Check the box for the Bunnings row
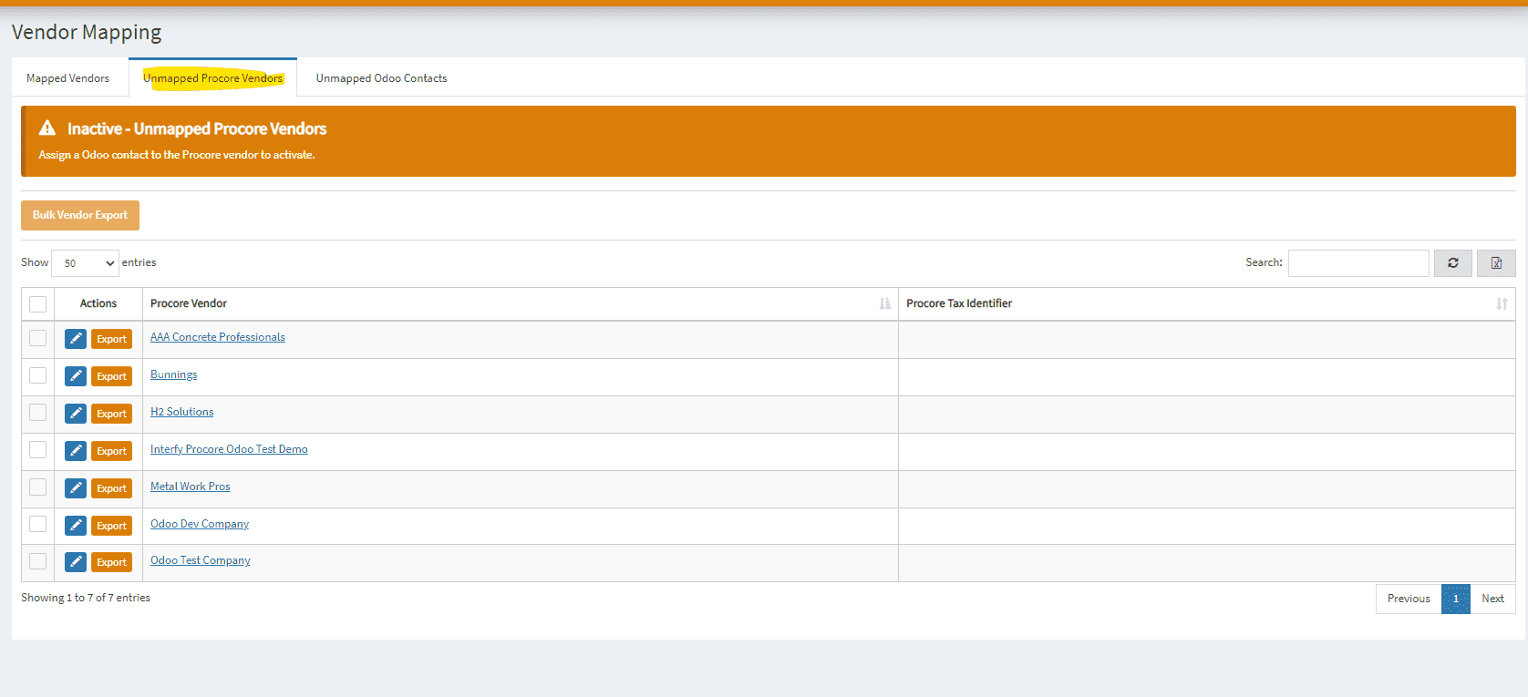The width and height of the screenshot is (1528, 697). 38,375
